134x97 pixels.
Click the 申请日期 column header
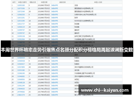(44, 2)
